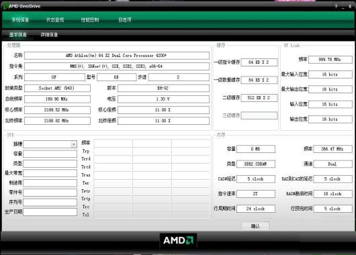Click the processor name field
Screen dimensions: 356x255
[x=117, y=56]
